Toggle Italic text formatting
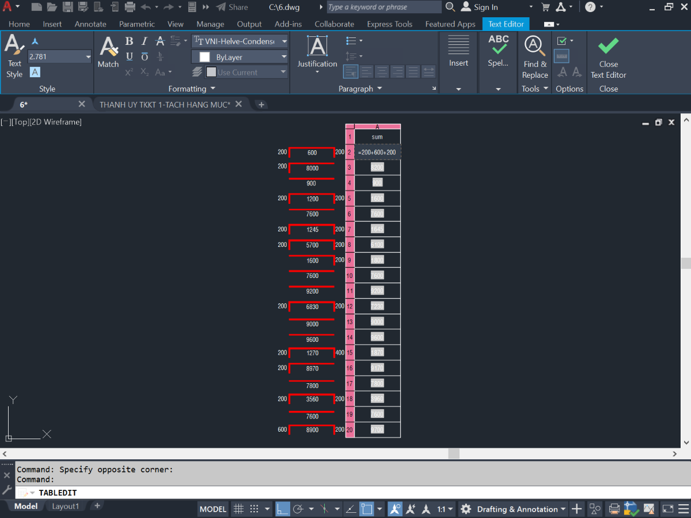 [x=145, y=41]
